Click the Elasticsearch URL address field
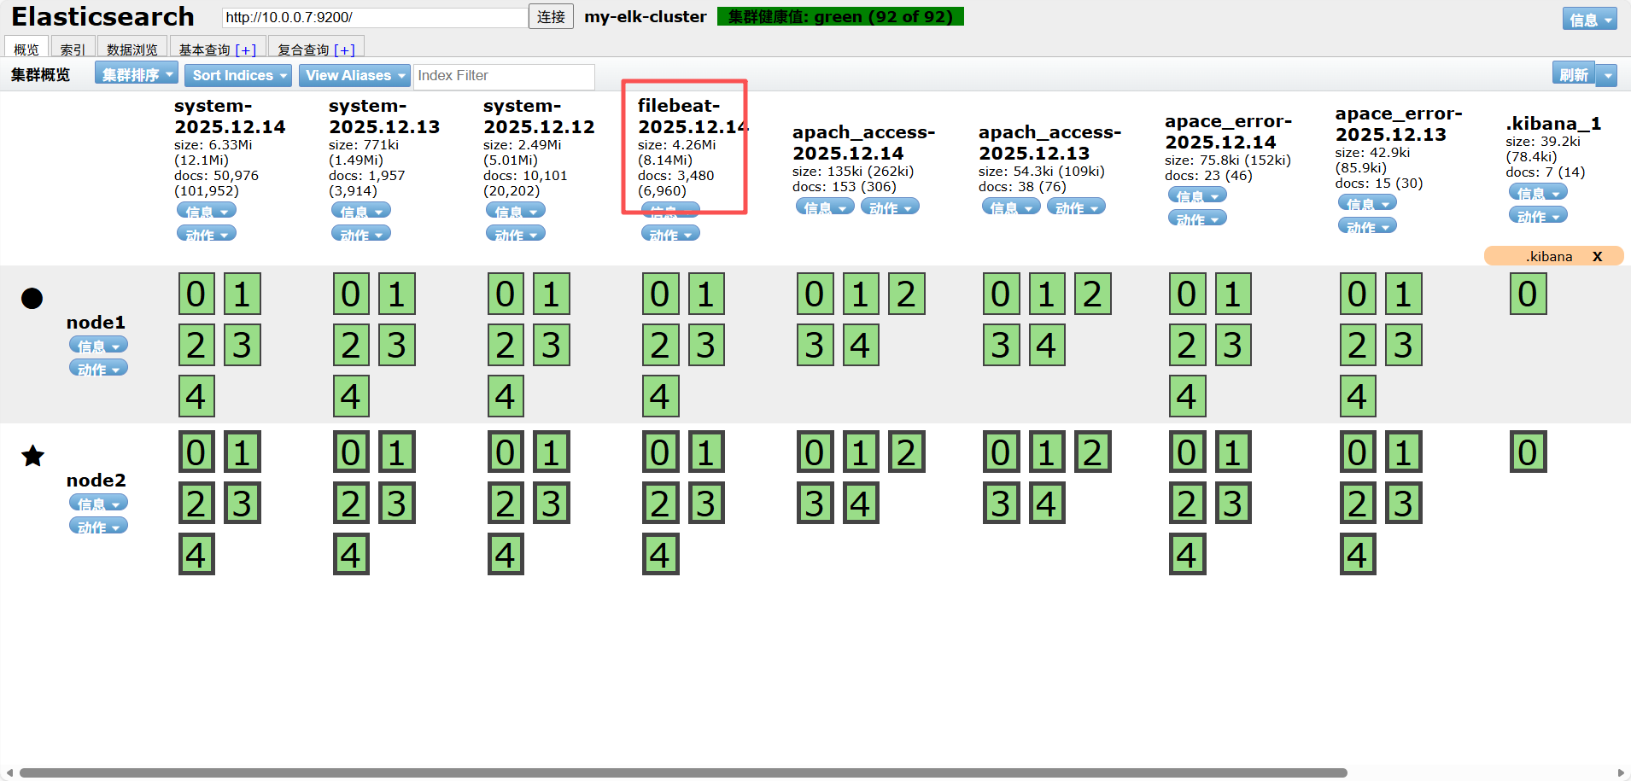 coord(374,17)
